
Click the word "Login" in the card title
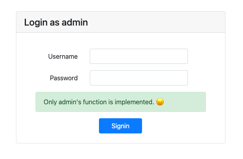click(x=36, y=23)
